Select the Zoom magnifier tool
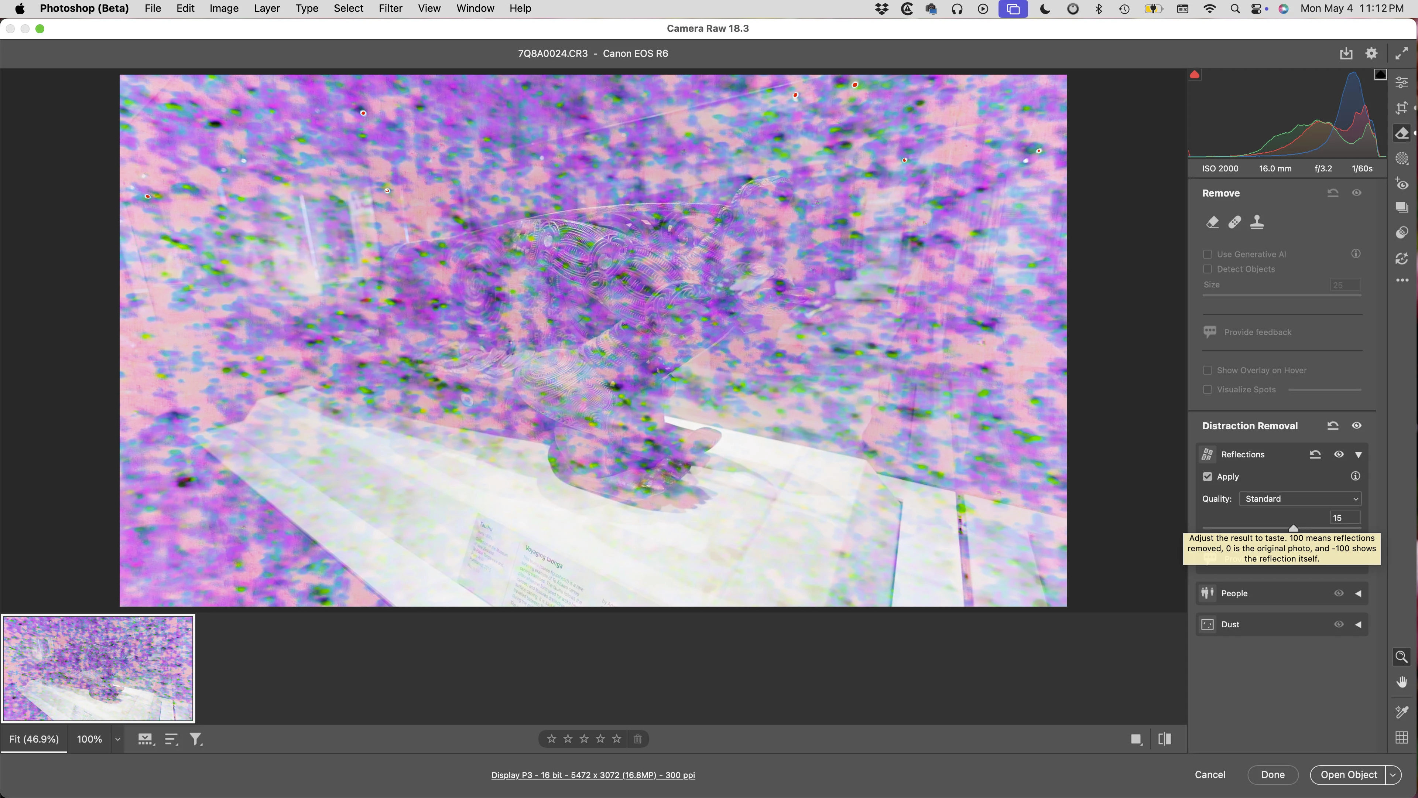Viewport: 1418px width, 798px height. 1401,657
